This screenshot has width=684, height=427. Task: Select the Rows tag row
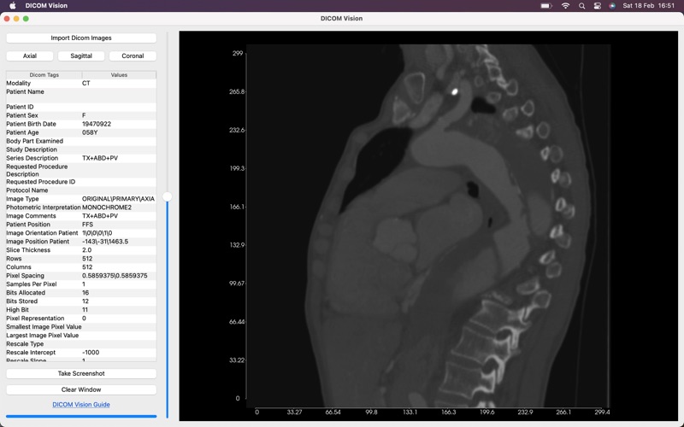click(81, 259)
